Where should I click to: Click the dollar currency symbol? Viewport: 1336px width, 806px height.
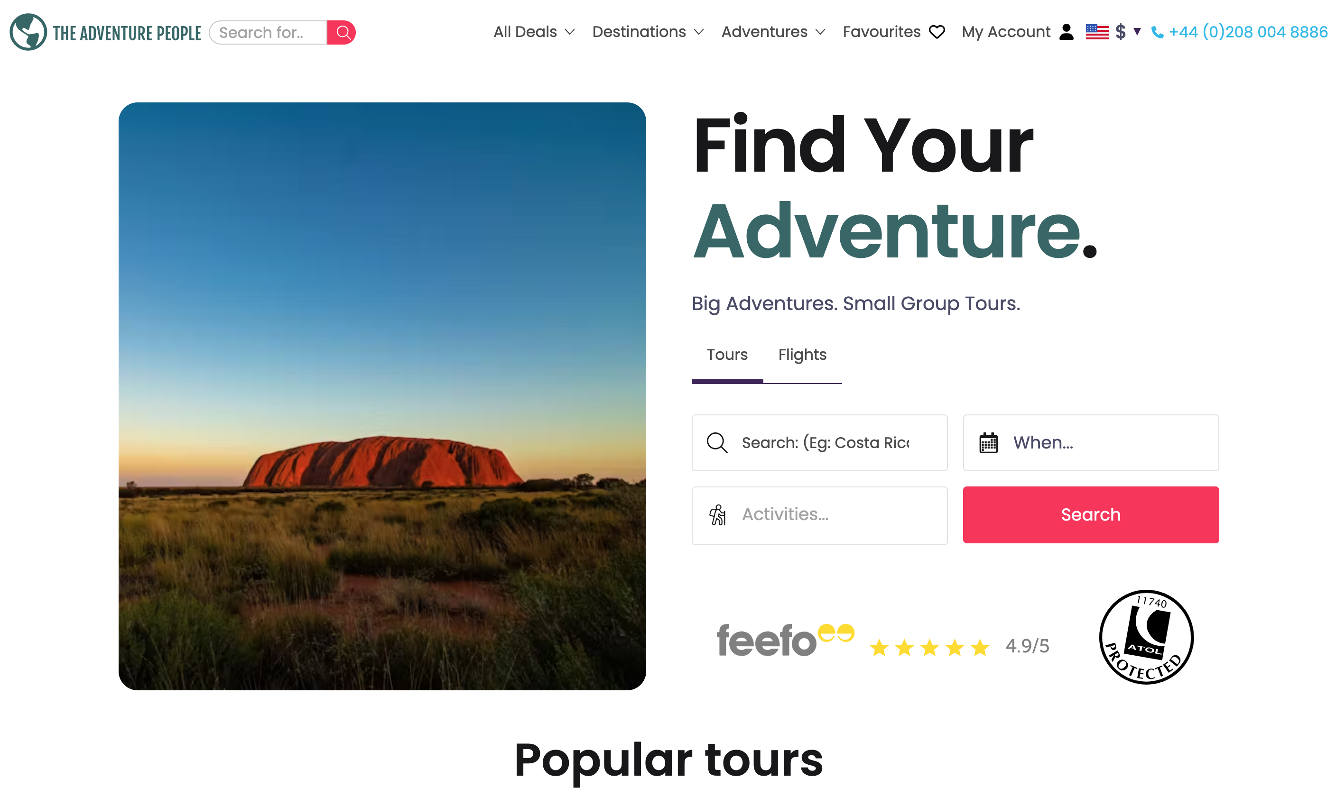1120,32
